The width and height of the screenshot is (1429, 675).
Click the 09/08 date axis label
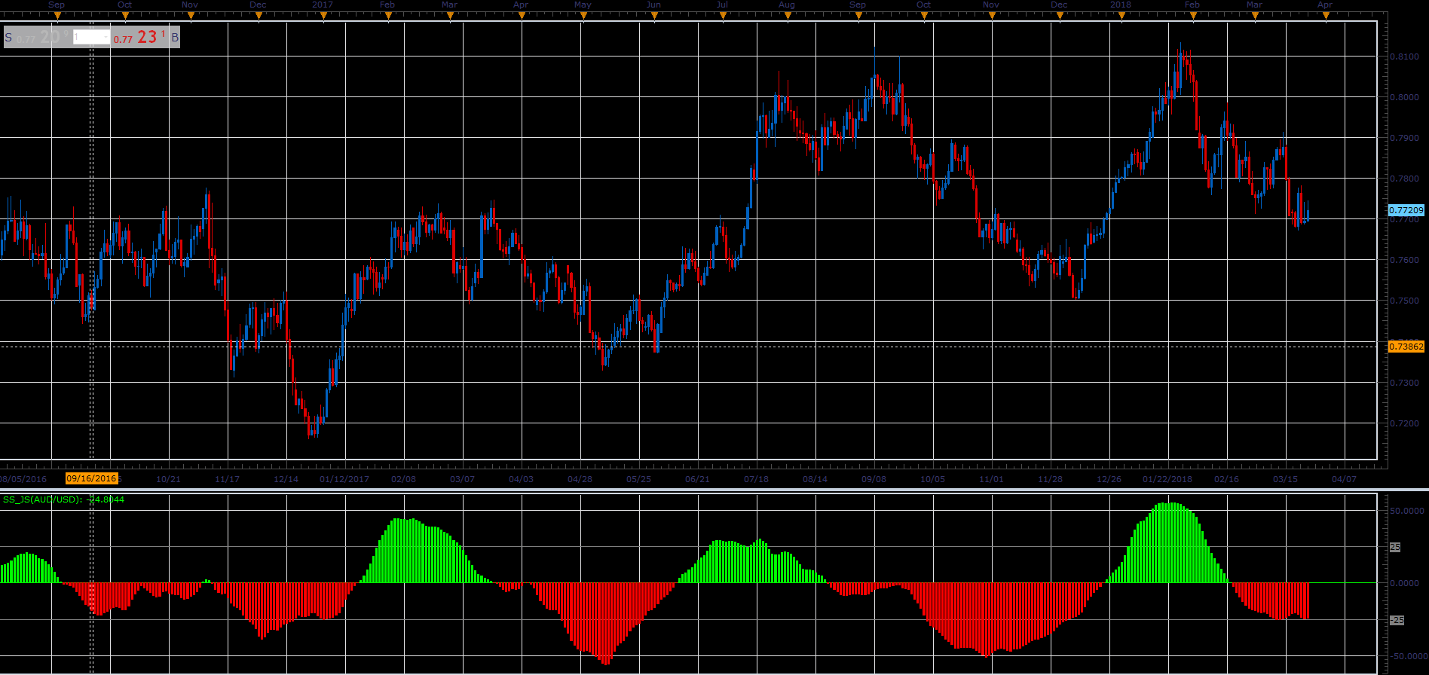click(874, 479)
